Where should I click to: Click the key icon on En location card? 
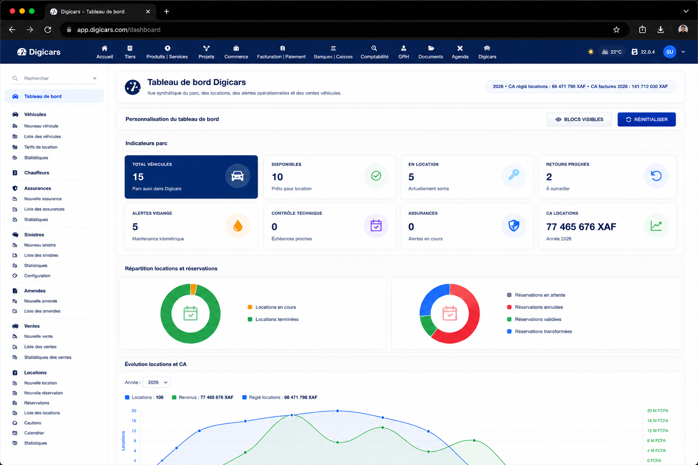coord(514,176)
